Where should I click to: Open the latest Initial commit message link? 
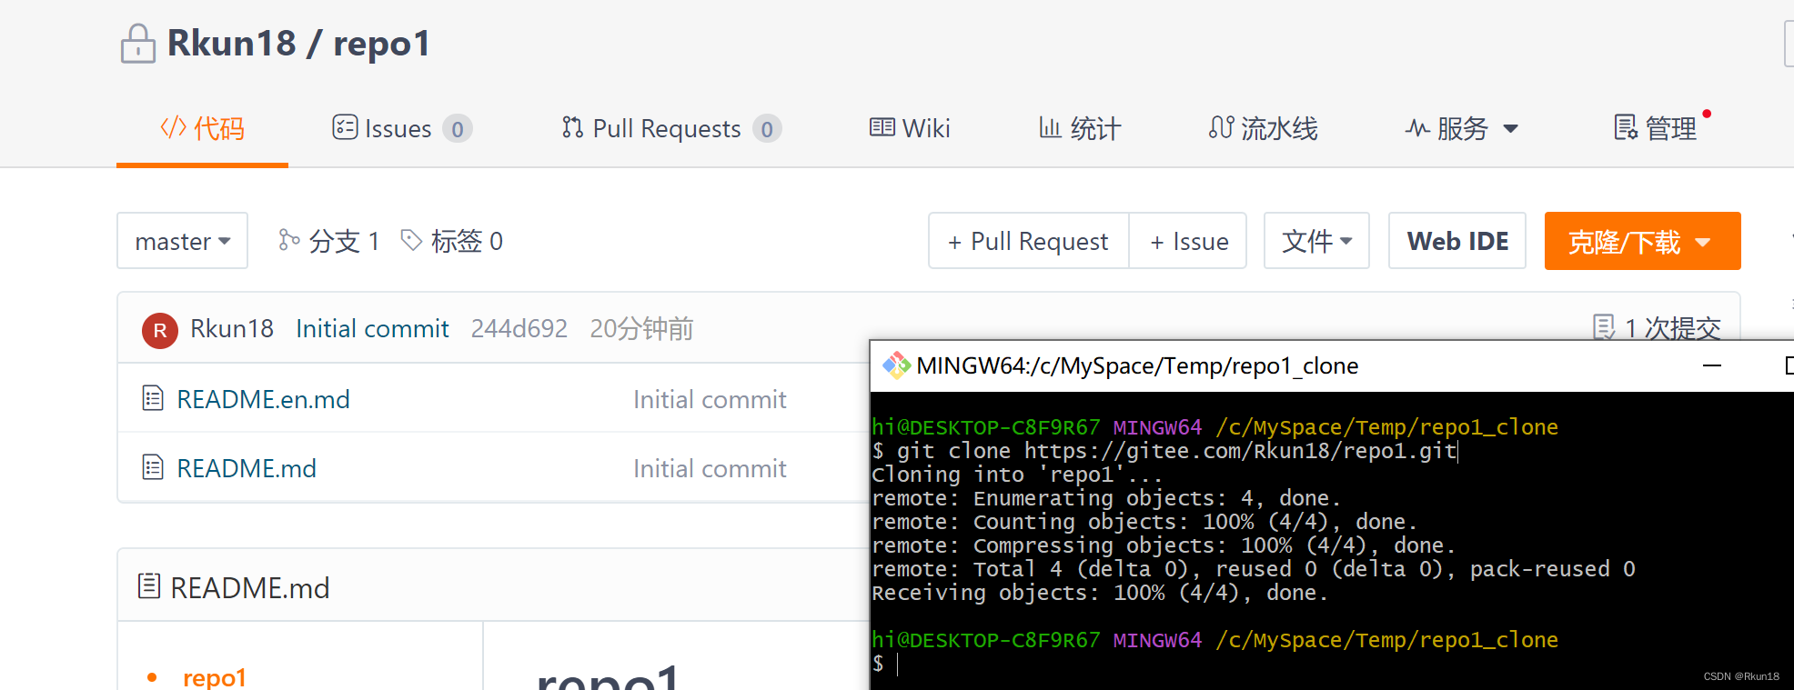pyautogui.click(x=372, y=328)
